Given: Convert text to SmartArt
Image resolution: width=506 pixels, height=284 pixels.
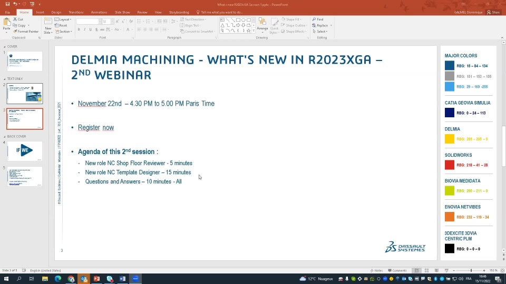Looking at the screenshot, I should [x=197, y=32].
